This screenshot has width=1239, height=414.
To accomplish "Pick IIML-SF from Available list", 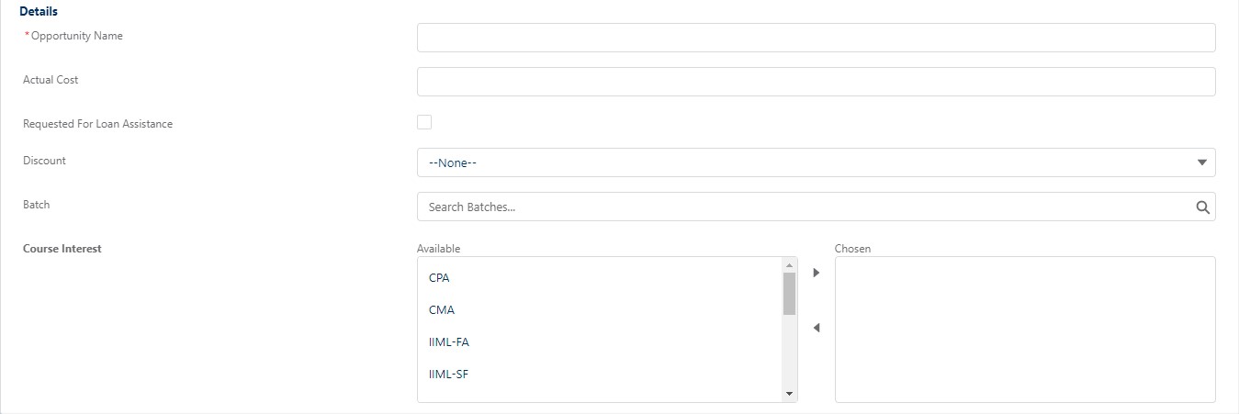I will [448, 375].
